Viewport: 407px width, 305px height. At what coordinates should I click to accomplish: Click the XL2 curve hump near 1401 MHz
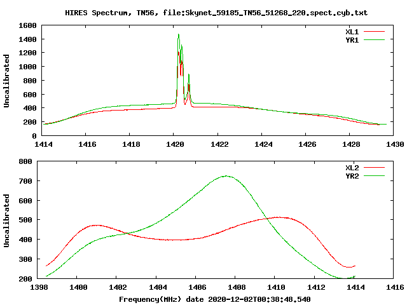click(x=96, y=226)
